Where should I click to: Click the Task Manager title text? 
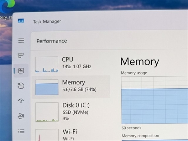point(47,22)
